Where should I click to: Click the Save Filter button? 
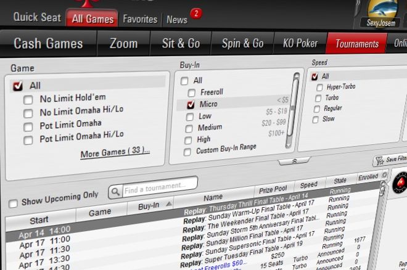point(390,160)
